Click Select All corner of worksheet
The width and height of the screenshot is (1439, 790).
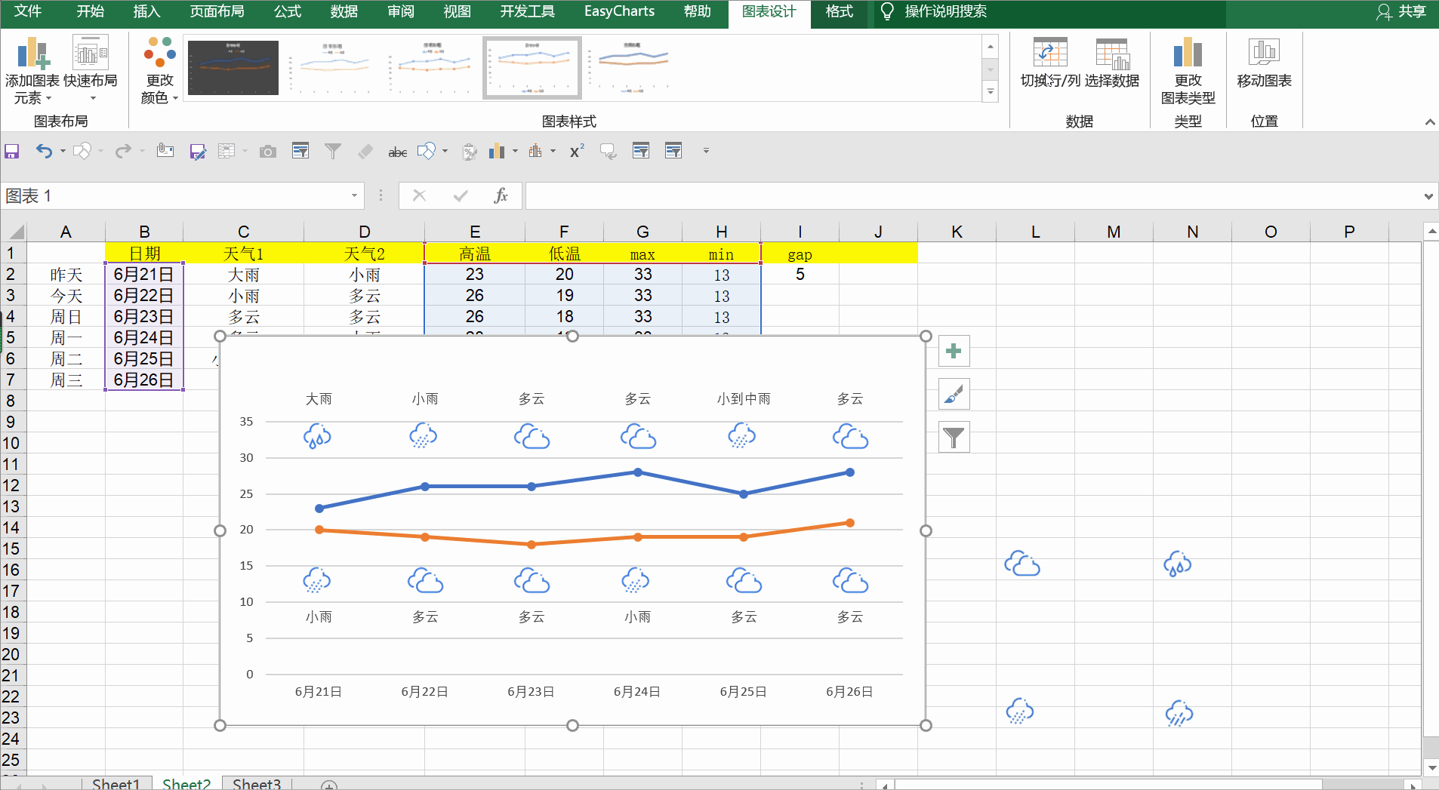tap(14, 232)
